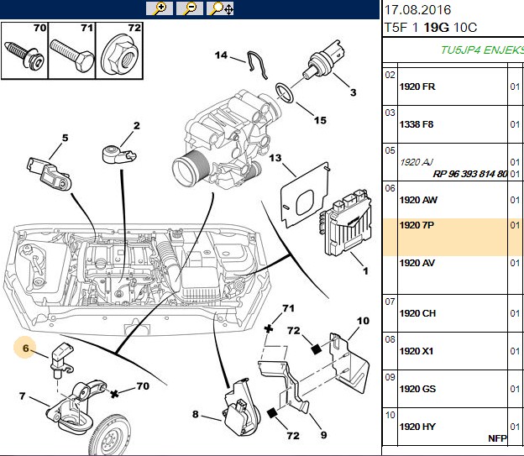Click row index 02 in parts table
This screenshot has width=524, height=456.
tap(390, 75)
